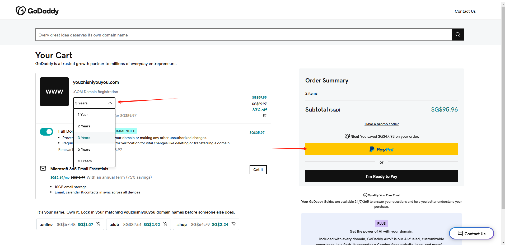Click Have a promo code link
The height and width of the screenshot is (245, 505).
click(x=382, y=124)
